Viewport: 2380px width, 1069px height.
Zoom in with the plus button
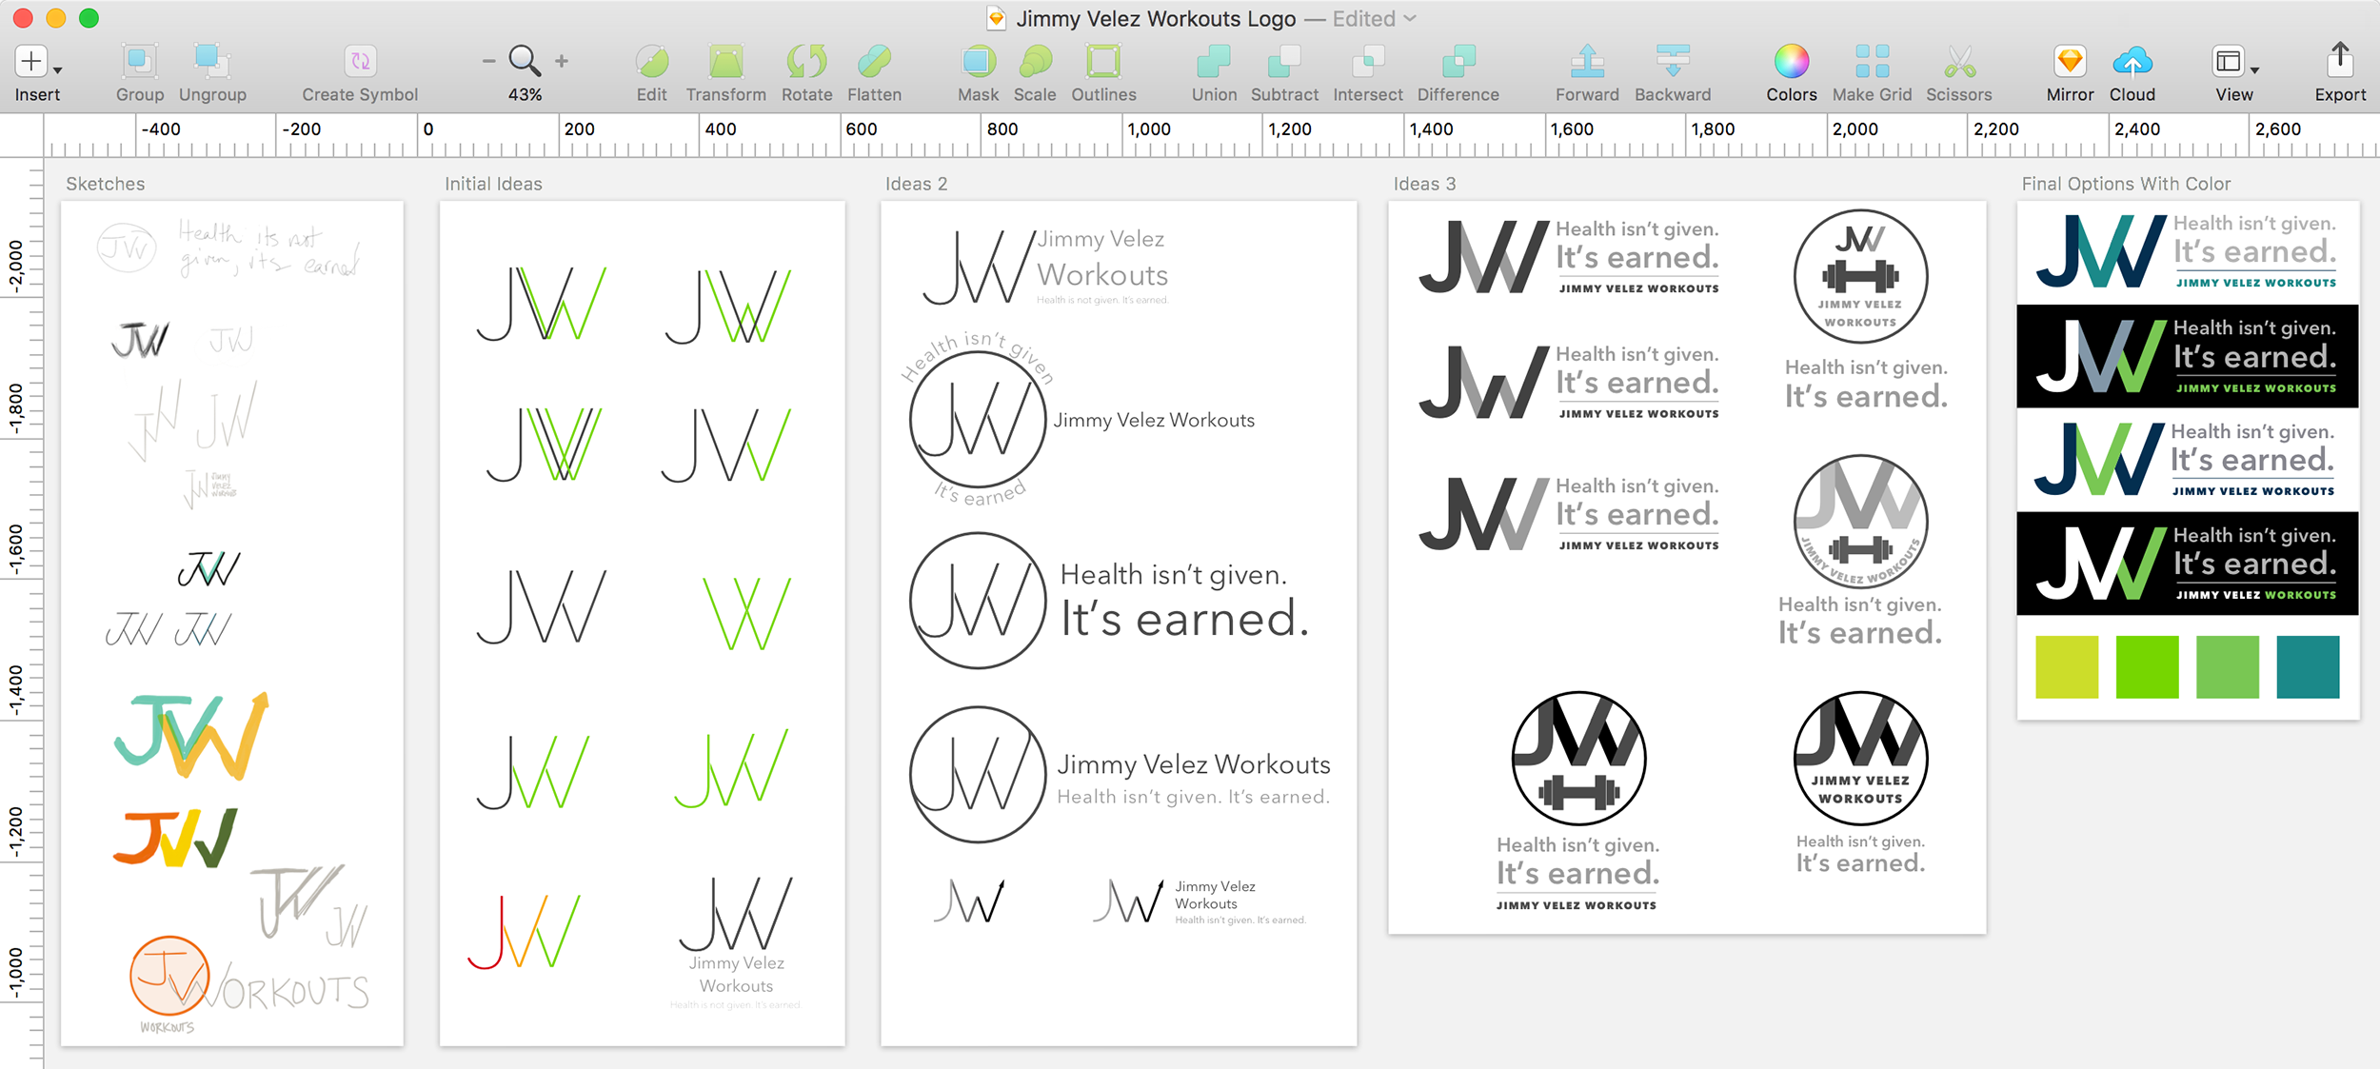(562, 61)
